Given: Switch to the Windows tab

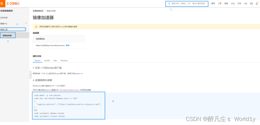Looking at the screenshot, I should pyautogui.click(x=64, y=61).
